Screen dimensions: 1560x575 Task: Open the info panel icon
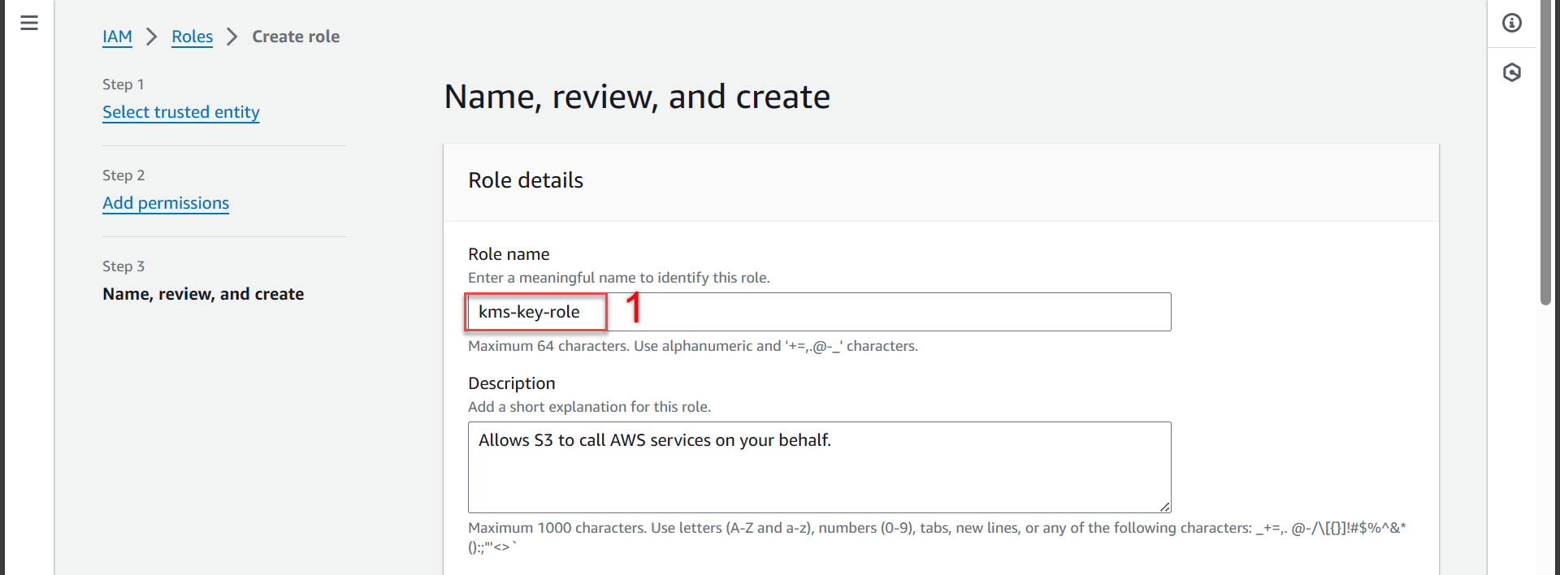1511,23
